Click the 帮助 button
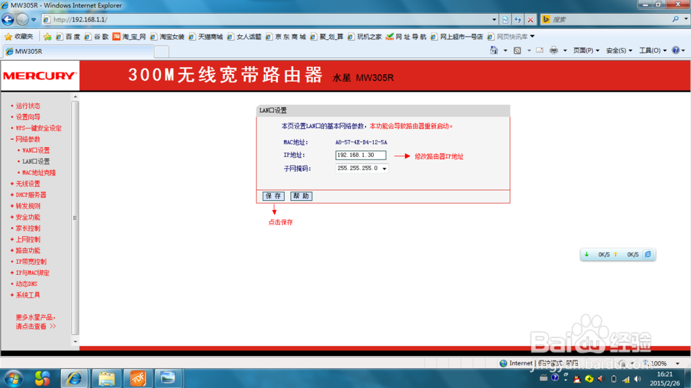This screenshot has height=388, width=691. (301, 196)
